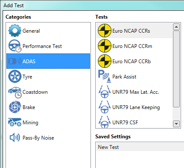The width and height of the screenshot is (184, 168).
Task: Click the Tests list scroll-down arrow
Action: pos(176,124)
